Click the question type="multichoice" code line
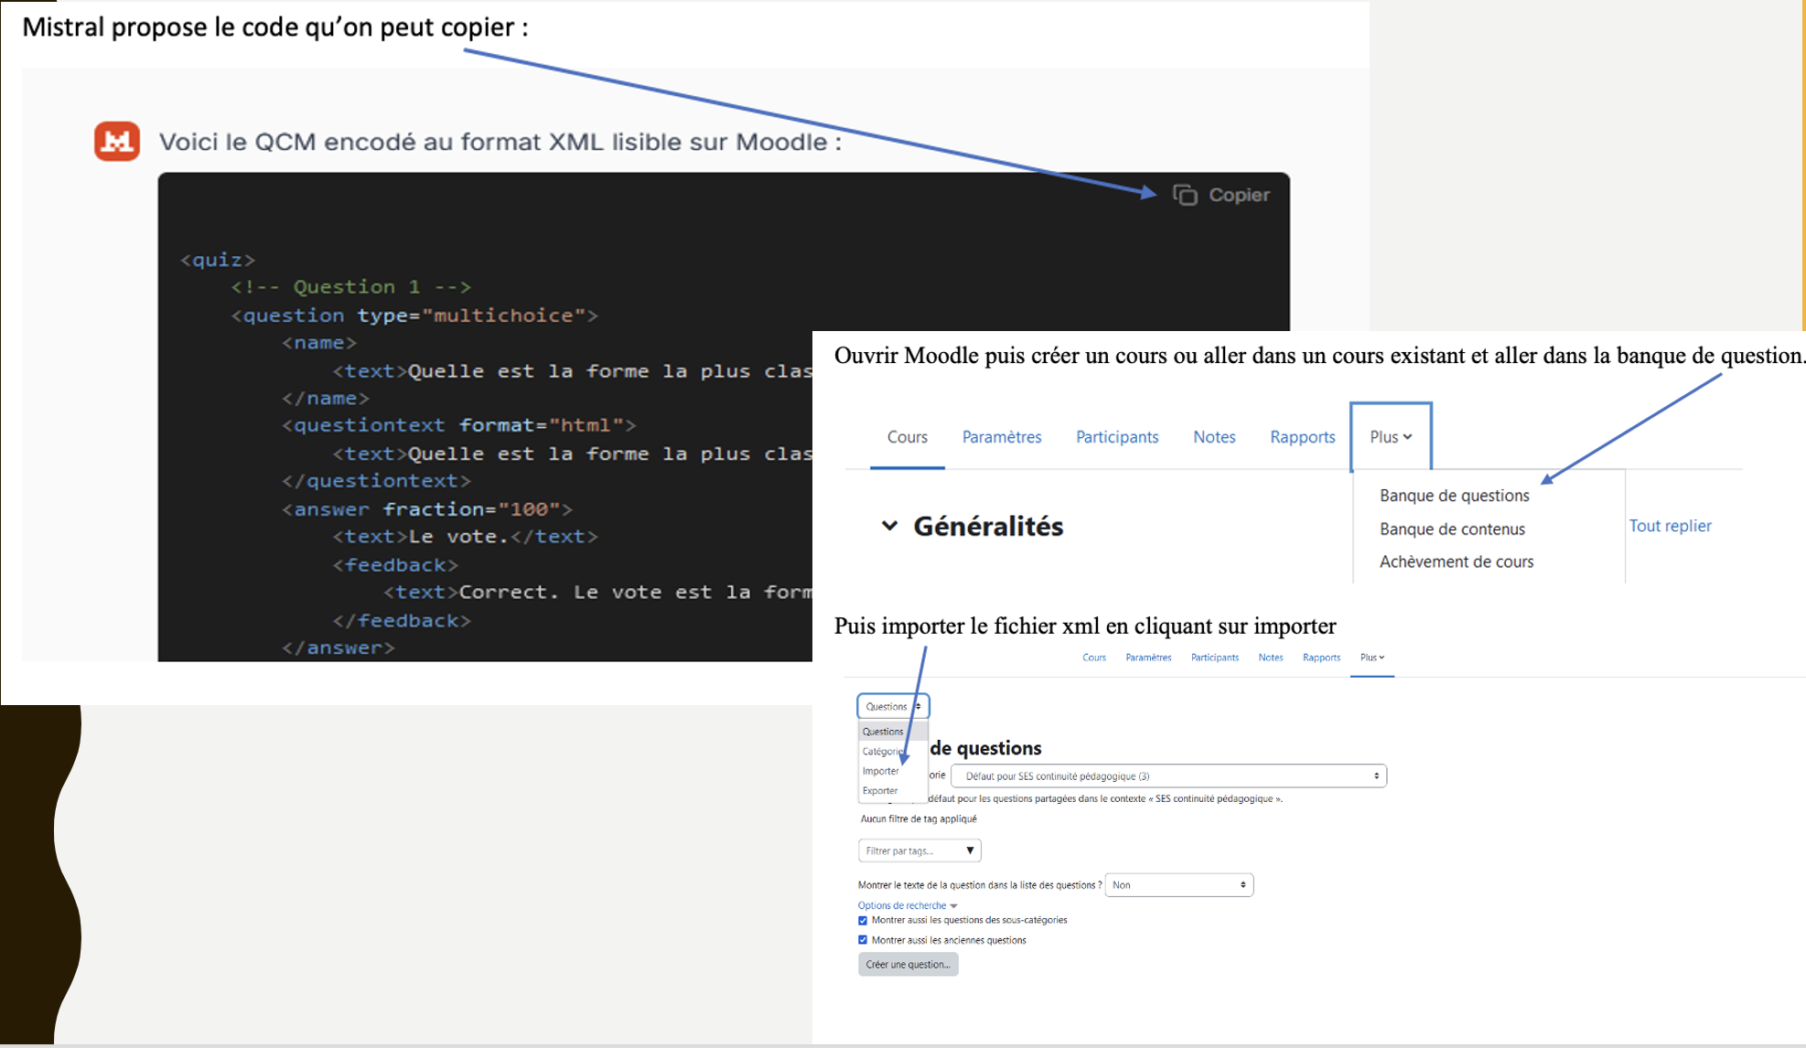This screenshot has width=1806, height=1048. 414,315
